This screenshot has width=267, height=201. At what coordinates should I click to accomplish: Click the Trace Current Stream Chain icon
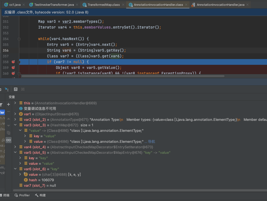[23, 89]
